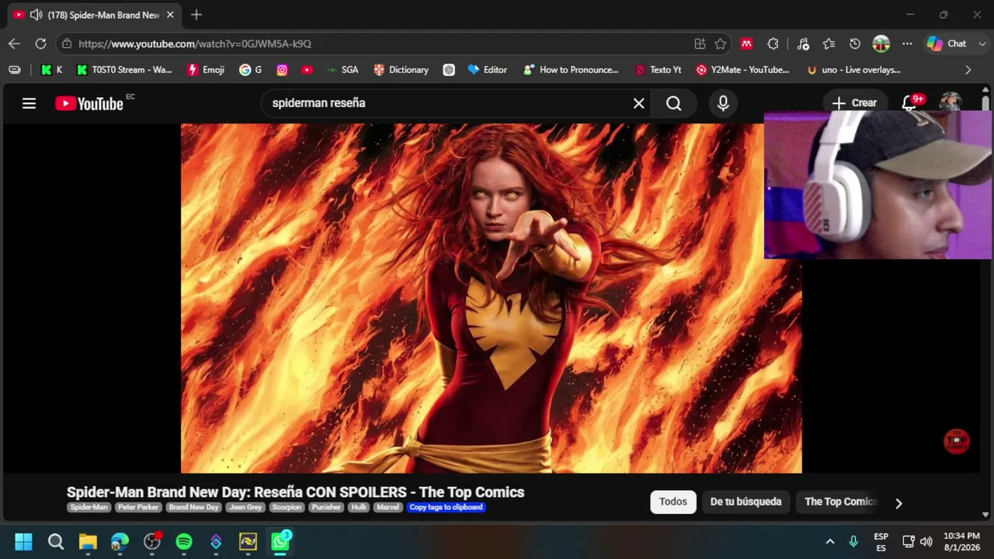
Task: Click the Crear button
Action: coord(854,103)
